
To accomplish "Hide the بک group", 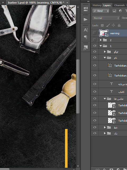I will click(95, 133).
